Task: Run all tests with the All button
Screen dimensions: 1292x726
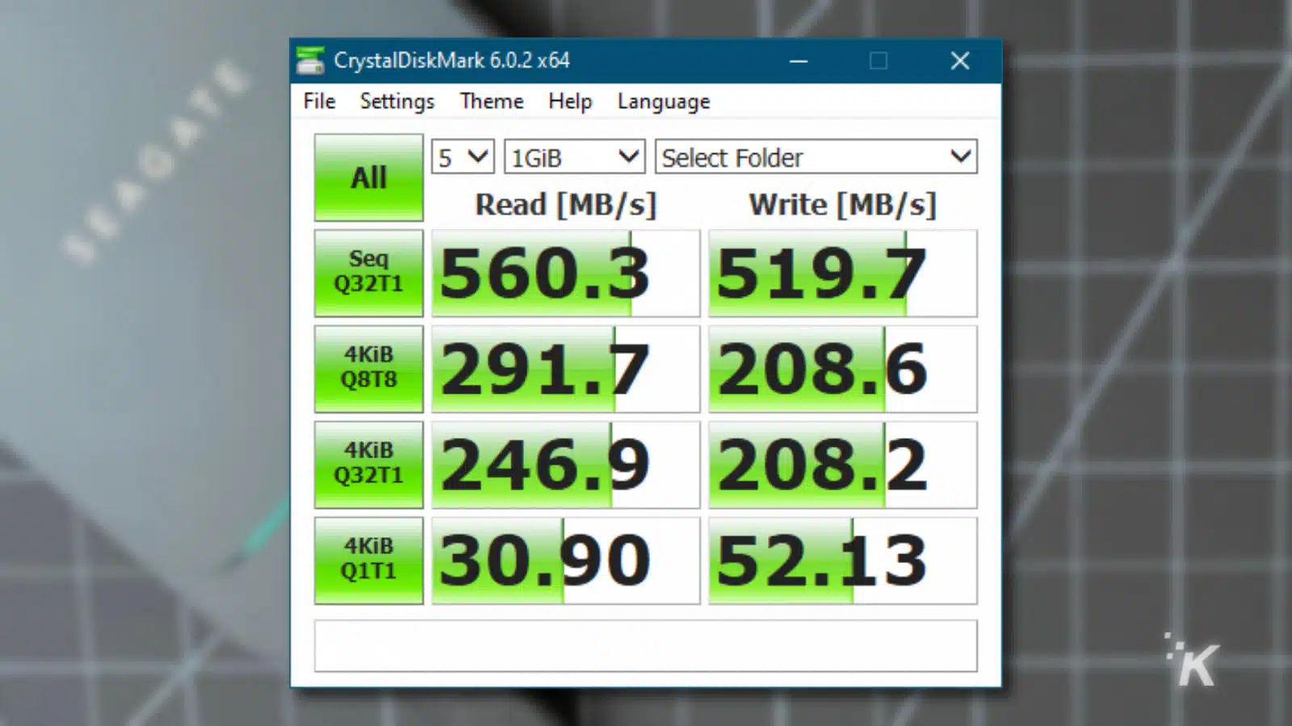Action: pos(368,177)
